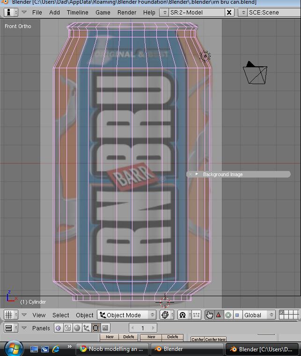Delete current screen with X button
The width and height of the screenshot is (301, 356).
tap(229, 12)
